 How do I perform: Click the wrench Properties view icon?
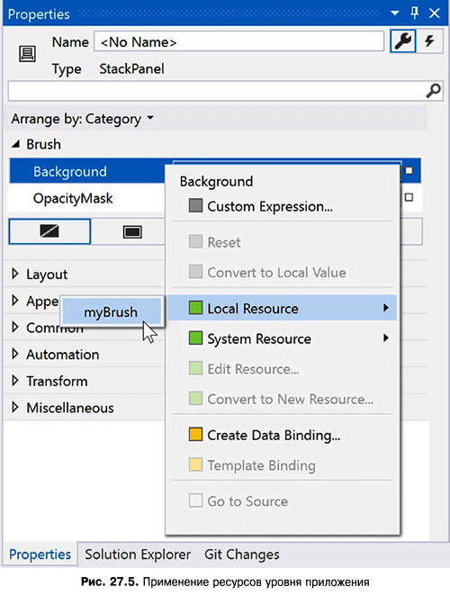coord(403,41)
